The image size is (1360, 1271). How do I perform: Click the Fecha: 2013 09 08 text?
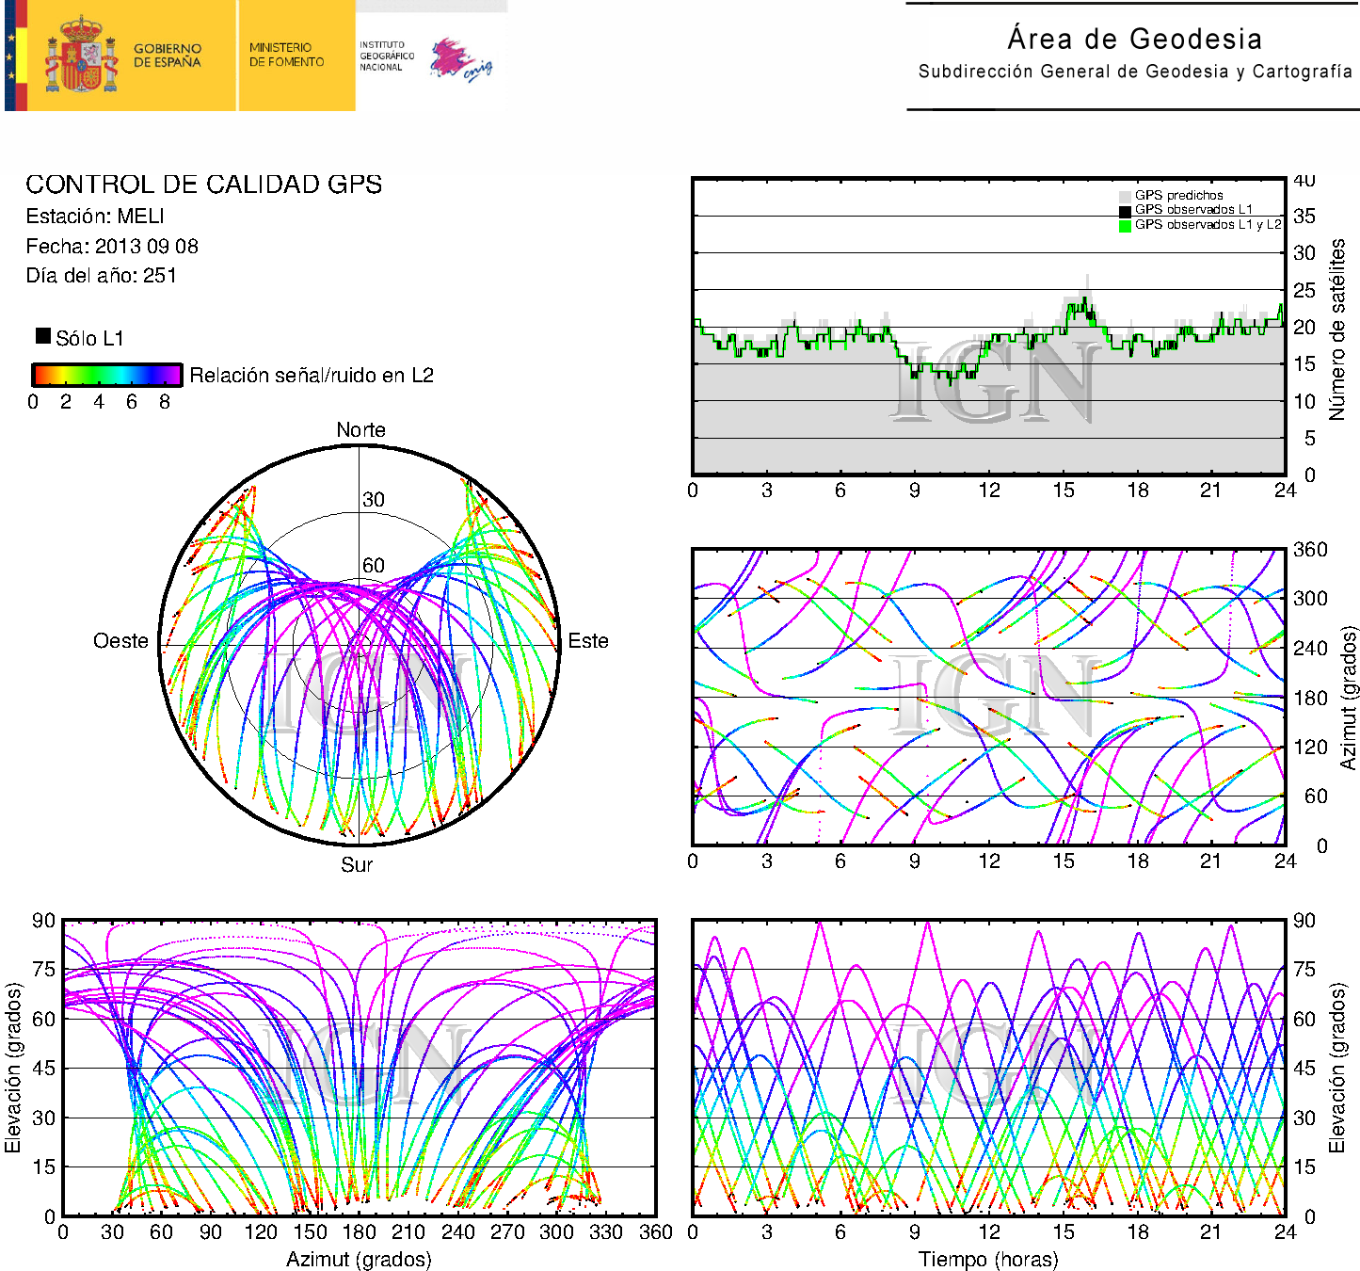(x=112, y=247)
